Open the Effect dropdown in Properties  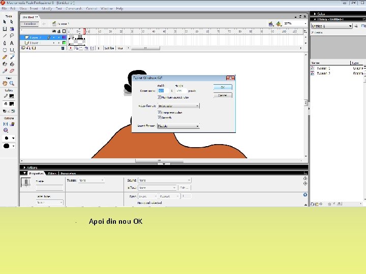(x=157, y=188)
